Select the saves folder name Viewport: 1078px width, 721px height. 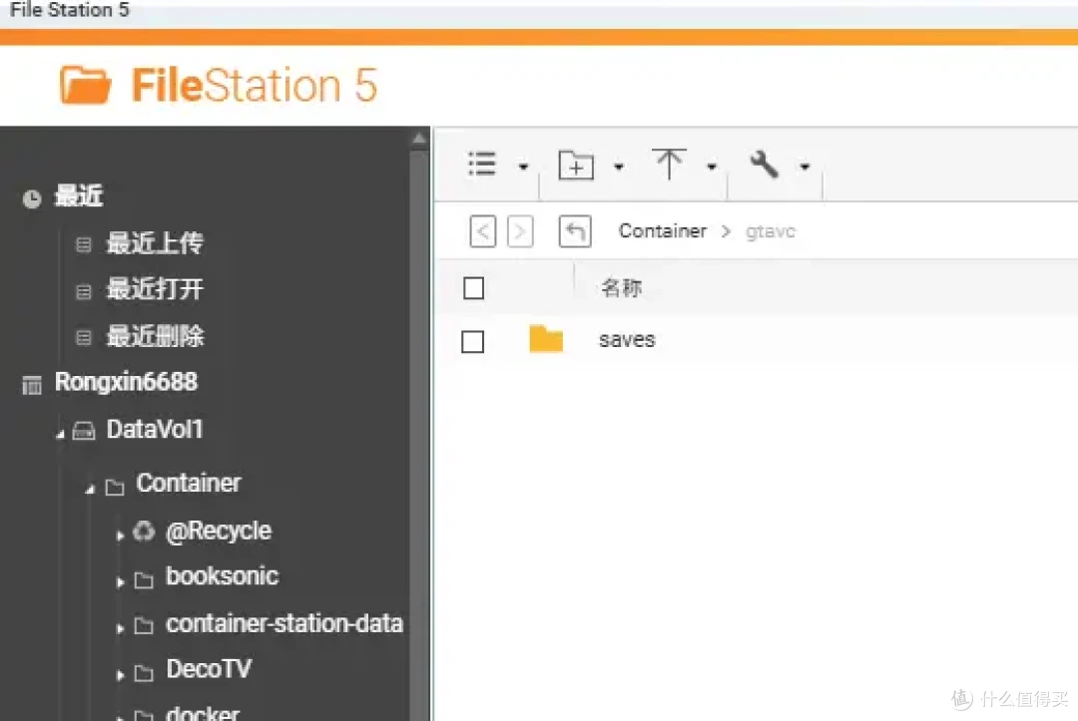click(626, 340)
